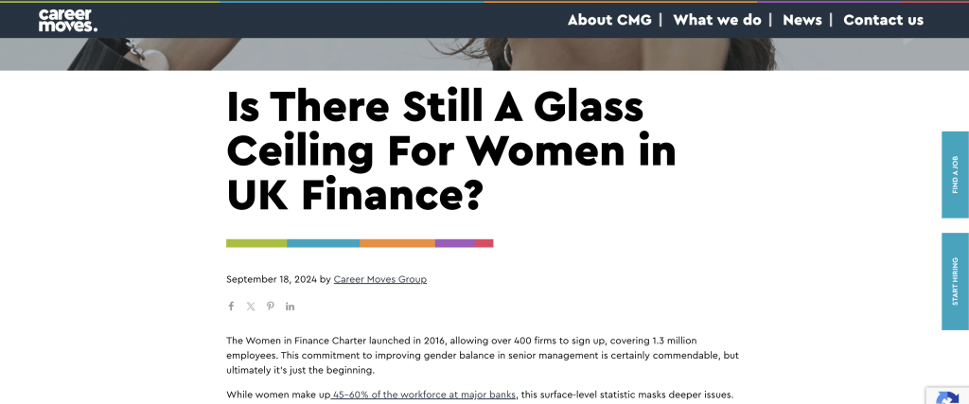Screen dimensions: 969x404
Task: Click the hero banner image
Action: [x=484, y=54]
